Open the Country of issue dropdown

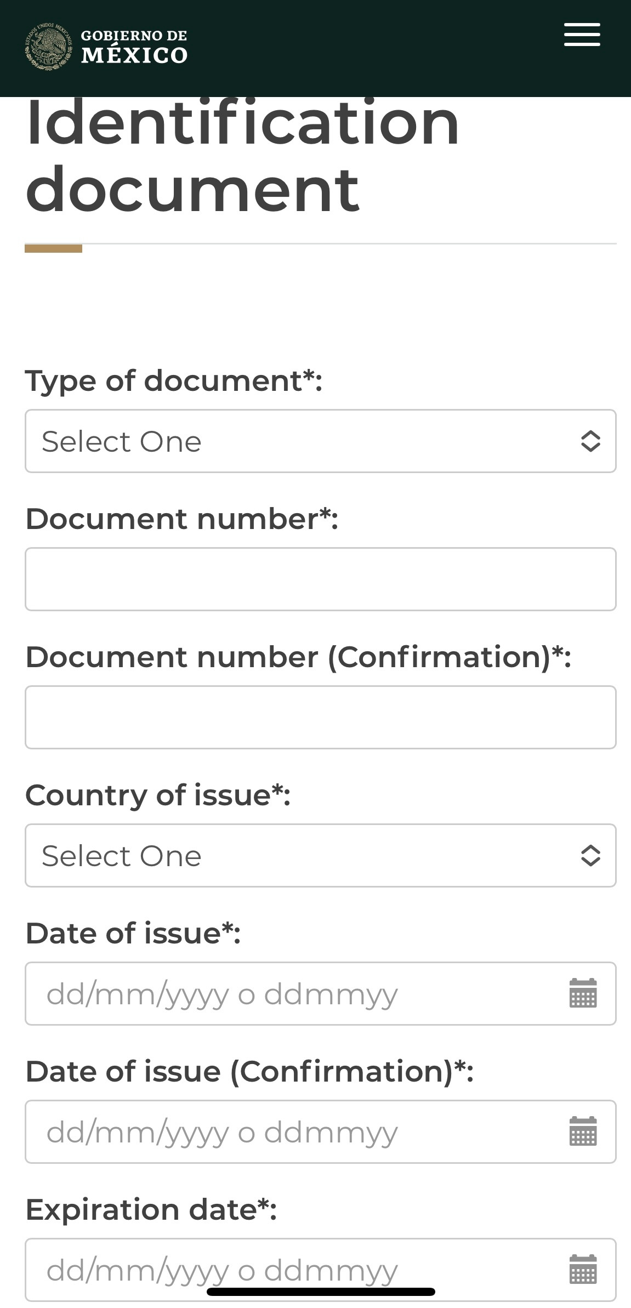(307, 855)
